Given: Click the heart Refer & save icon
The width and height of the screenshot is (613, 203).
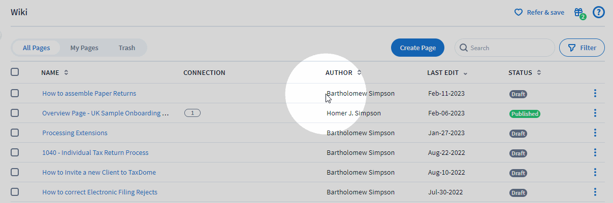Looking at the screenshot, I should point(519,13).
